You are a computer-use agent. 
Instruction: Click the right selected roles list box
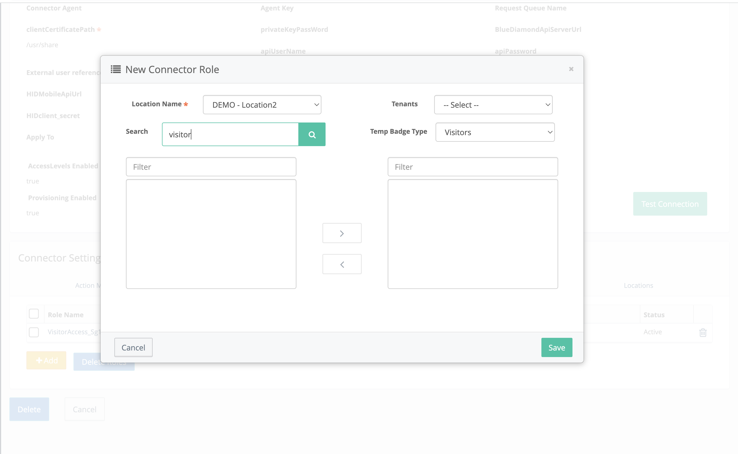click(x=473, y=234)
